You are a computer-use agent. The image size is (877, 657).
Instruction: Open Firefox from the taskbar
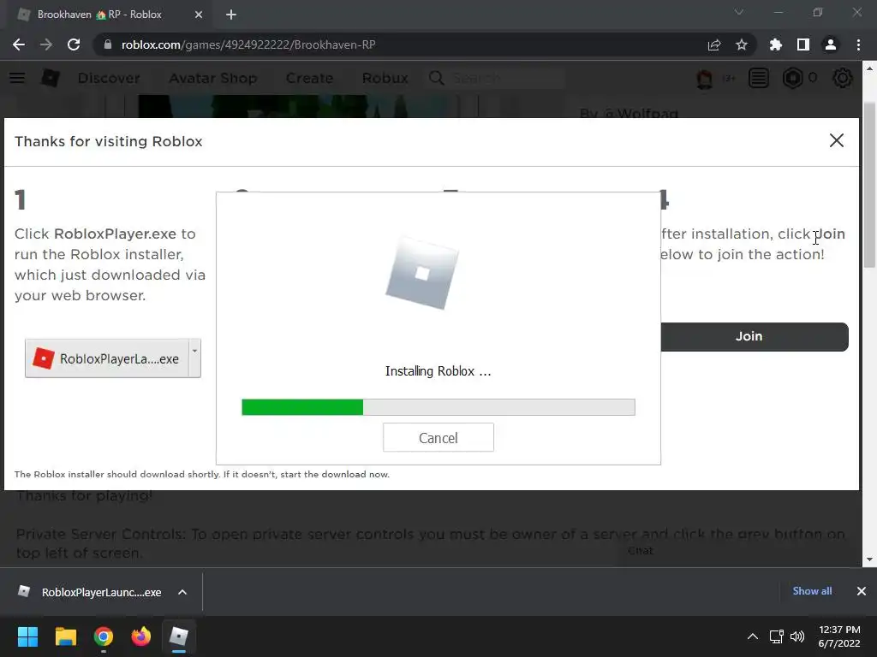click(141, 636)
